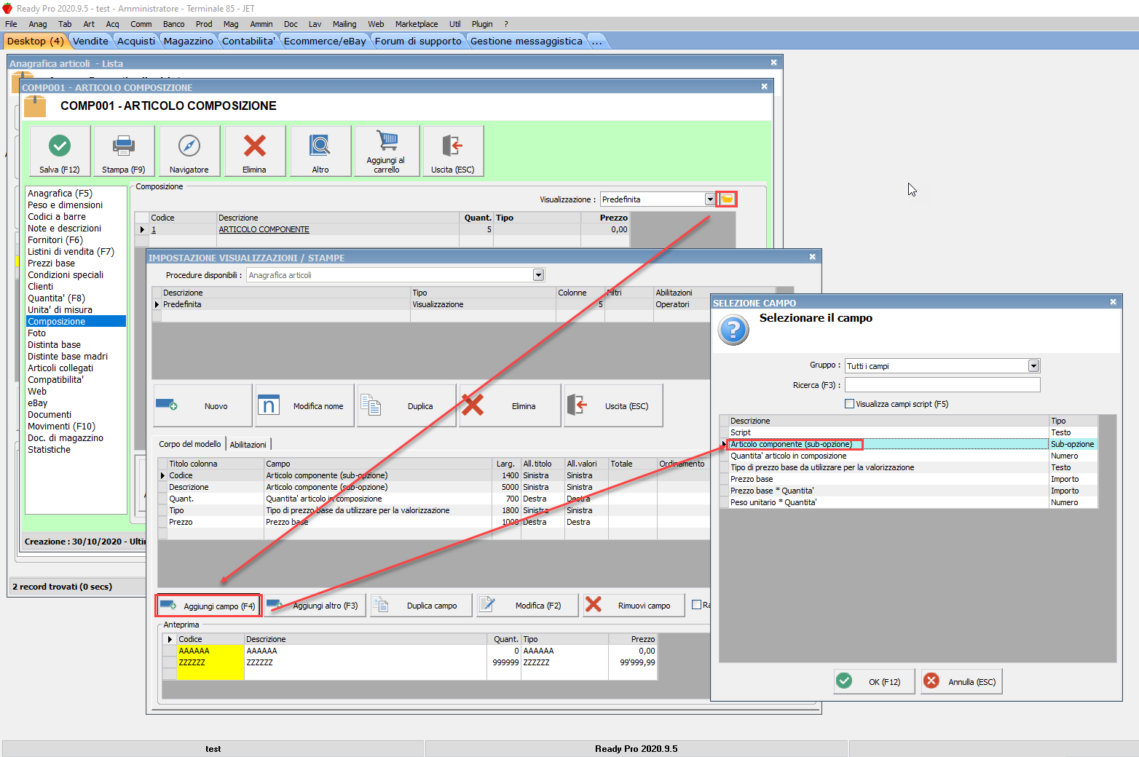Switch to the Vendite tab
The width and height of the screenshot is (1139, 757).
(90, 41)
